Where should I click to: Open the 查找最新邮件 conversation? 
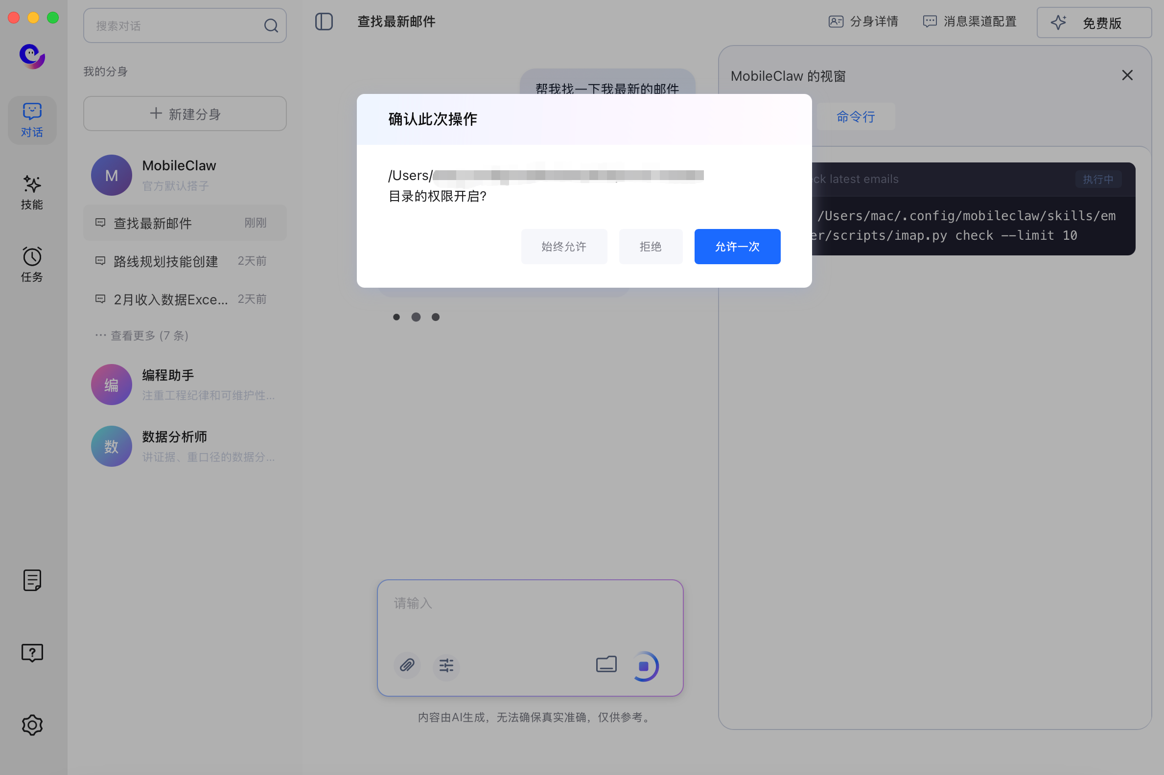click(185, 223)
